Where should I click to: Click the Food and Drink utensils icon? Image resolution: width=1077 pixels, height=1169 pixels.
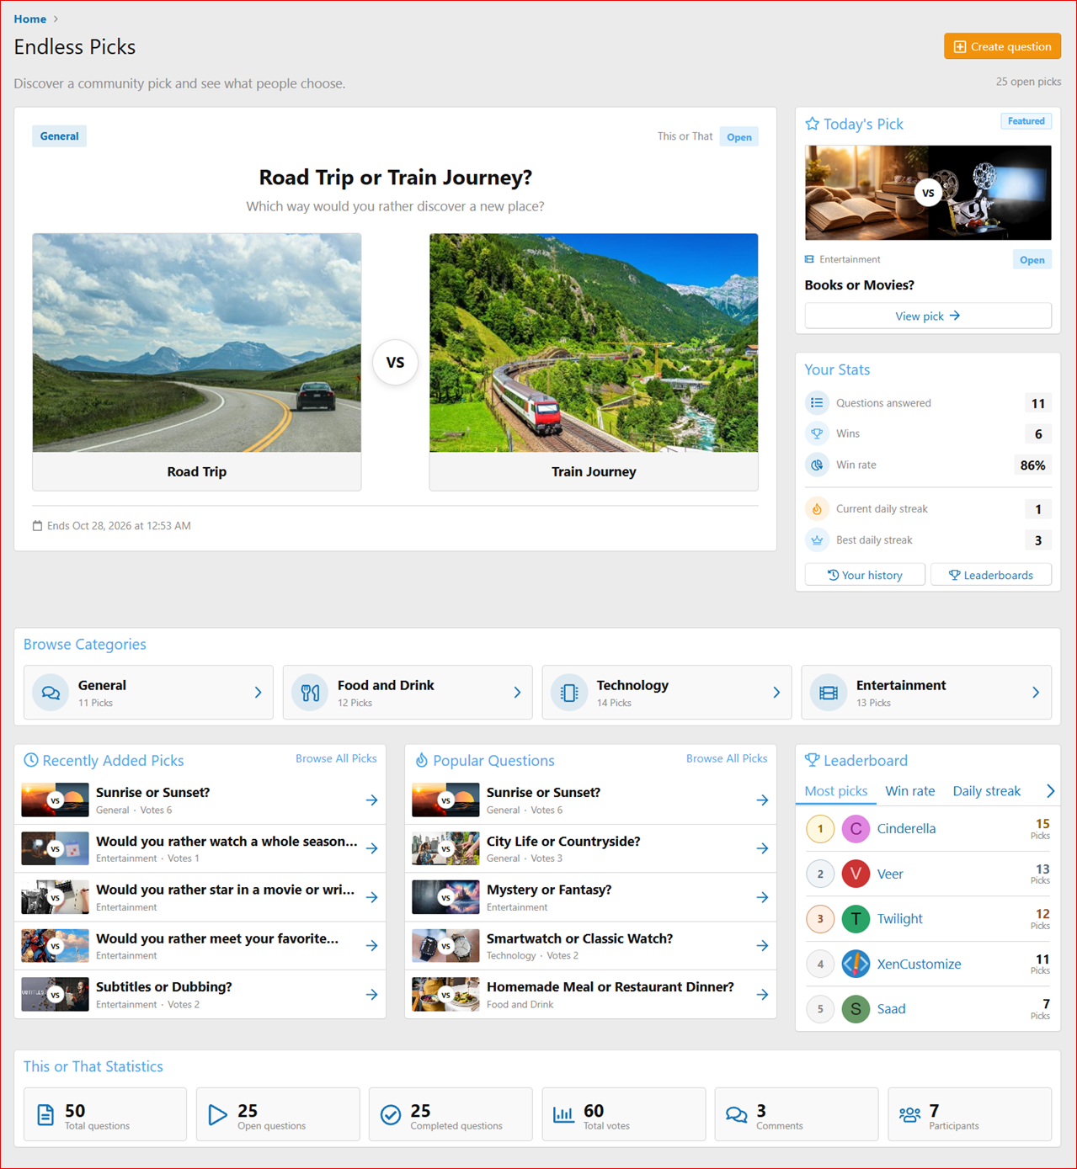[310, 693]
